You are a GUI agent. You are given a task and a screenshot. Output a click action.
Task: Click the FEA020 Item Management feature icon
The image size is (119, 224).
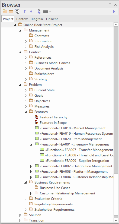tap(37, 139)
